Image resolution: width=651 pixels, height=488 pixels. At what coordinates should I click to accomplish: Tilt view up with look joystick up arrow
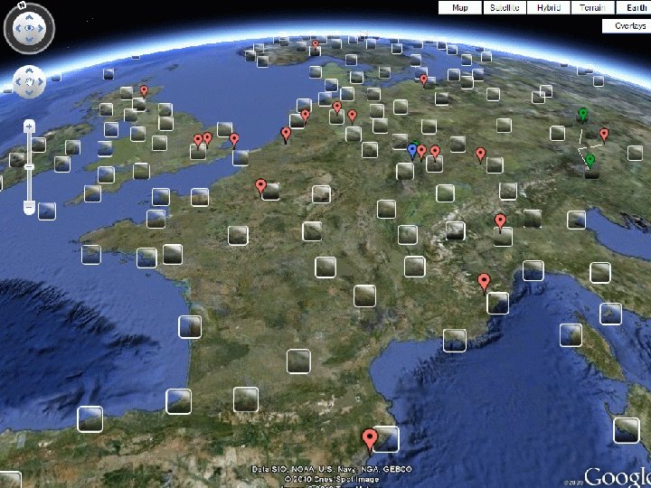click(x=29, y=17)
